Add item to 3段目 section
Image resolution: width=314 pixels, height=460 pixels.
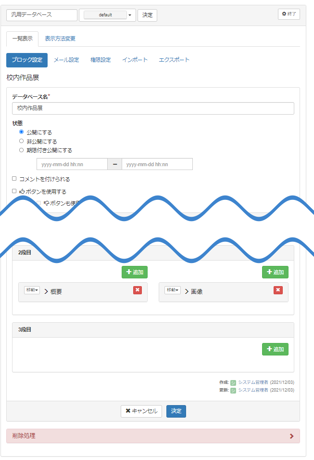click(x=275, y=349)
